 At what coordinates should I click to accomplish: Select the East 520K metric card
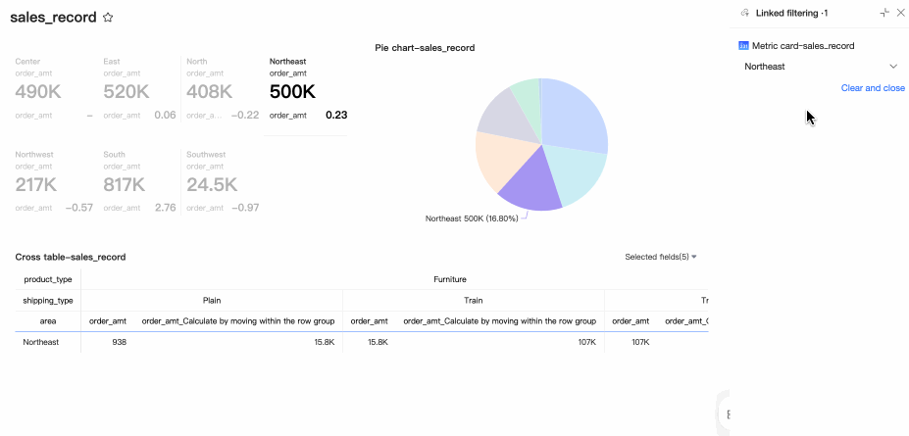coord(139,88)
